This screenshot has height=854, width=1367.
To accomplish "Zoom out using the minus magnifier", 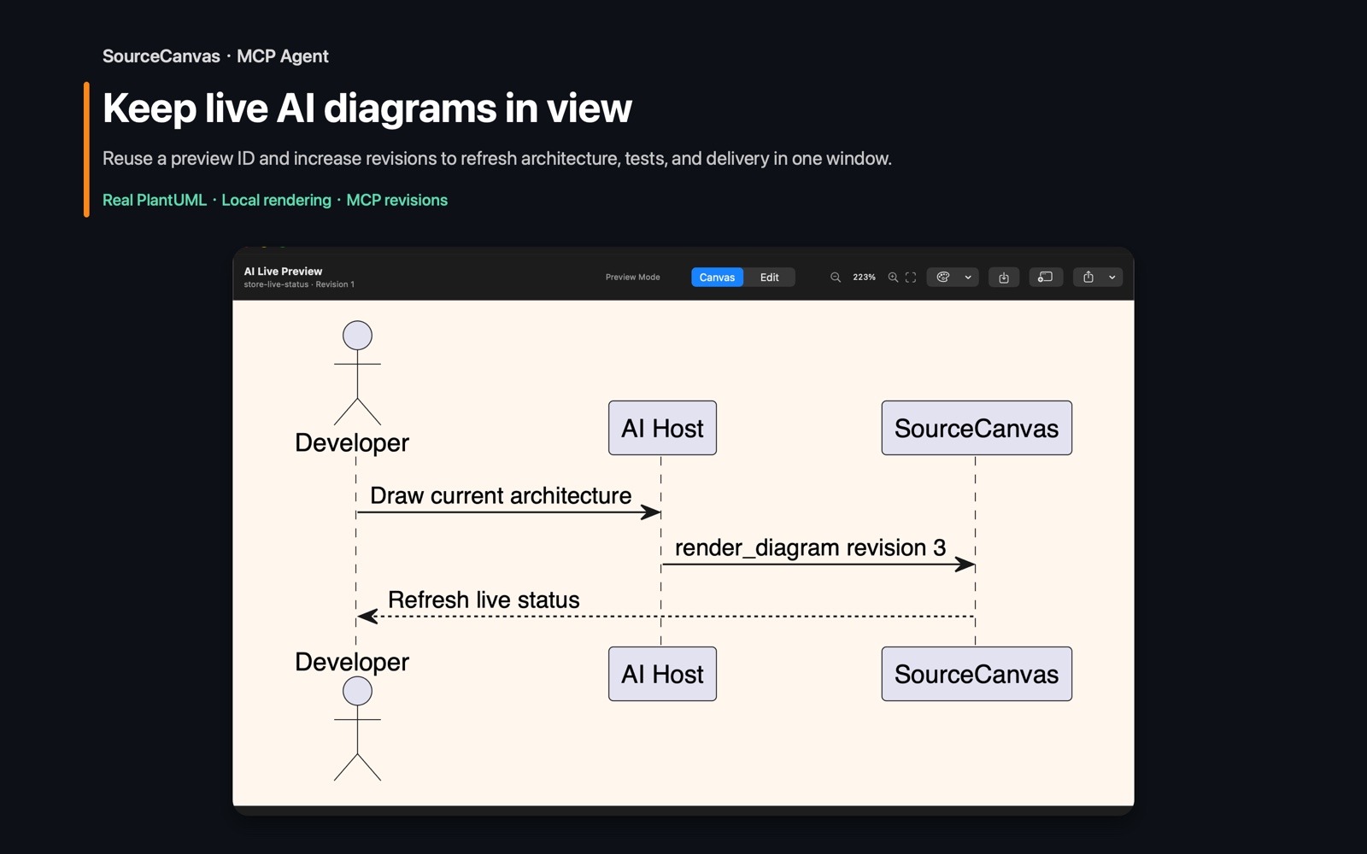I will coord(836,278).
